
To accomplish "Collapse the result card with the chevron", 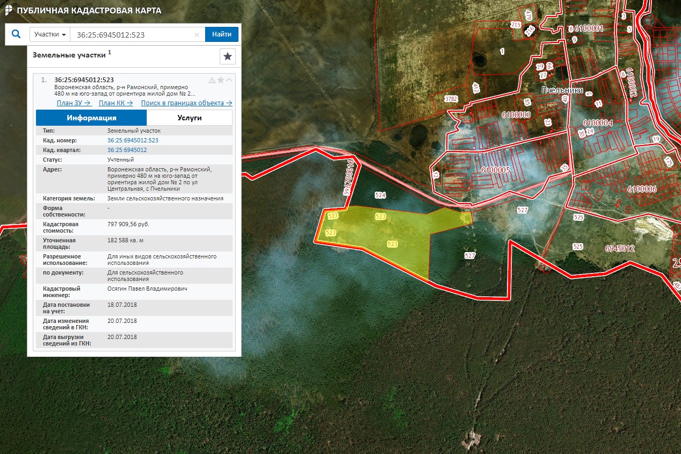I will point(229,80).
